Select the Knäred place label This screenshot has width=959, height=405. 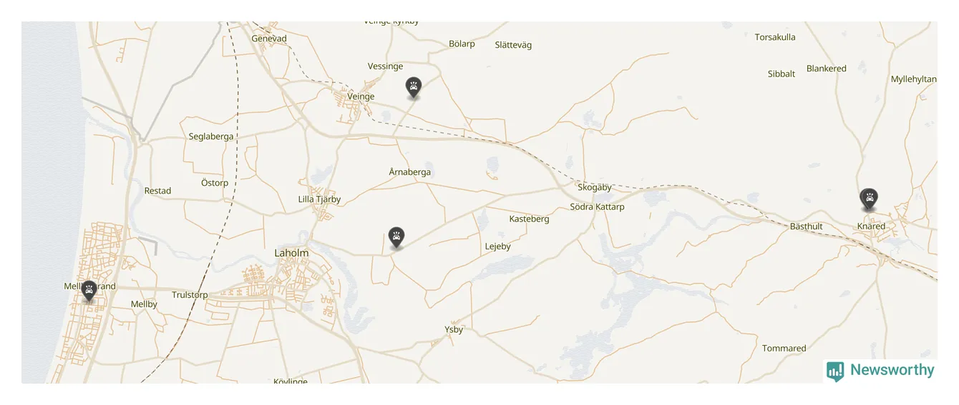tap(871, 226)
